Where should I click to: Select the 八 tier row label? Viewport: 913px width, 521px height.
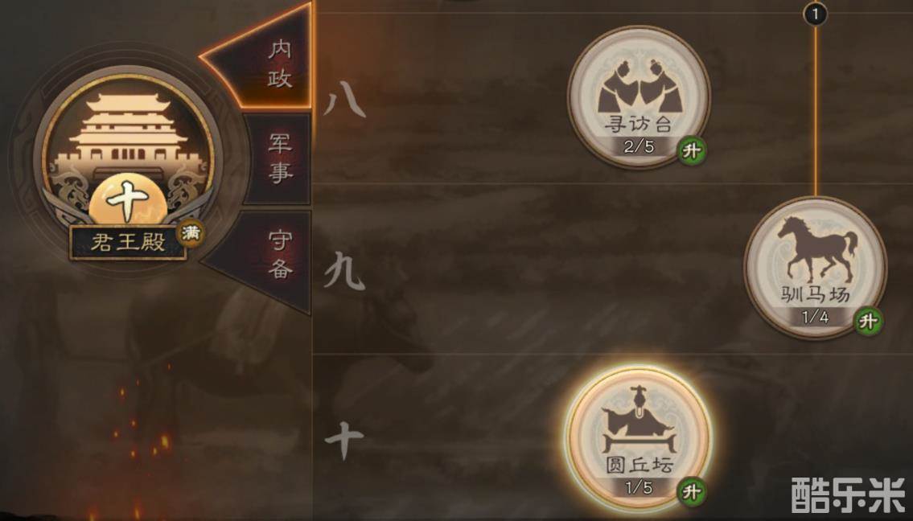(x=344, y=100)
